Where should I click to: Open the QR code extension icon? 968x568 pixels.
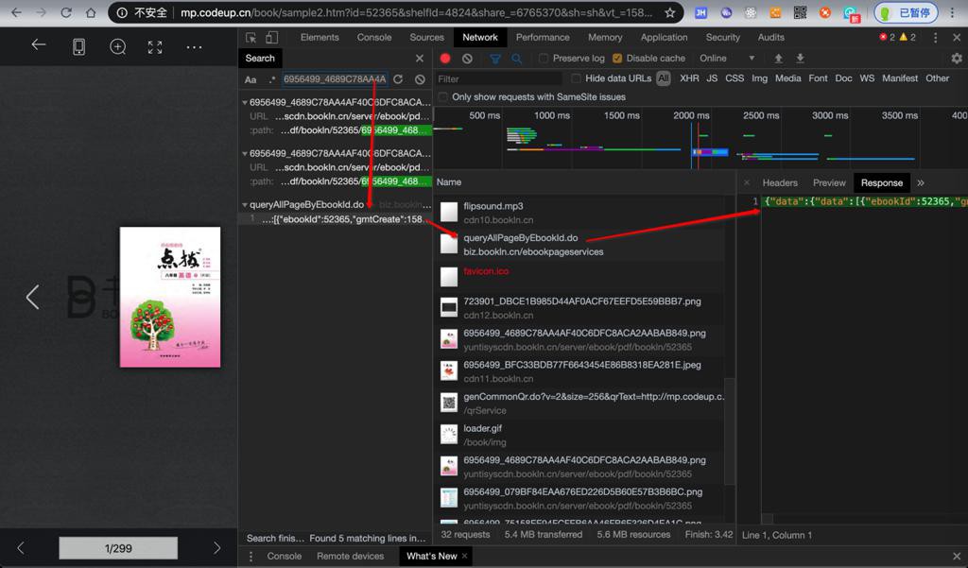pyautogui.click(x=800, y=12)
